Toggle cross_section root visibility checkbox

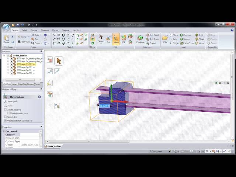tap(8, 56)
